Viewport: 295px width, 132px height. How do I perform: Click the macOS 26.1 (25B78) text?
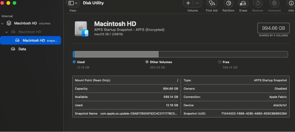point(108,34)
